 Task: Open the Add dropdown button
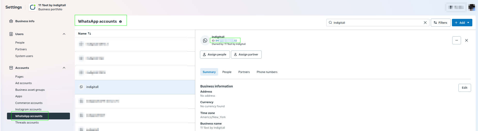pyautogui.click(x=462, y=23)
